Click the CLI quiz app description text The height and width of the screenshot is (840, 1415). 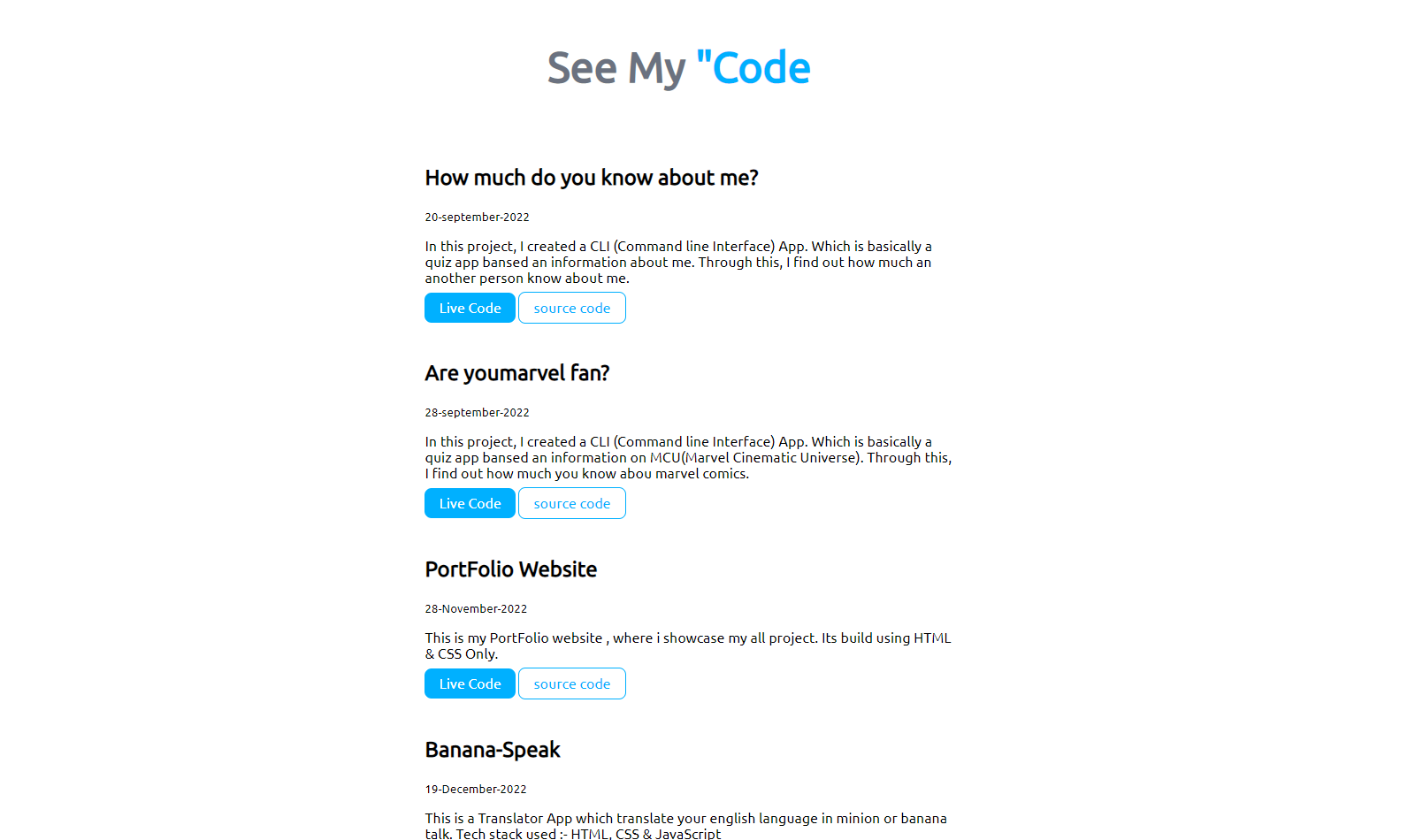click(x=677, y=262)
